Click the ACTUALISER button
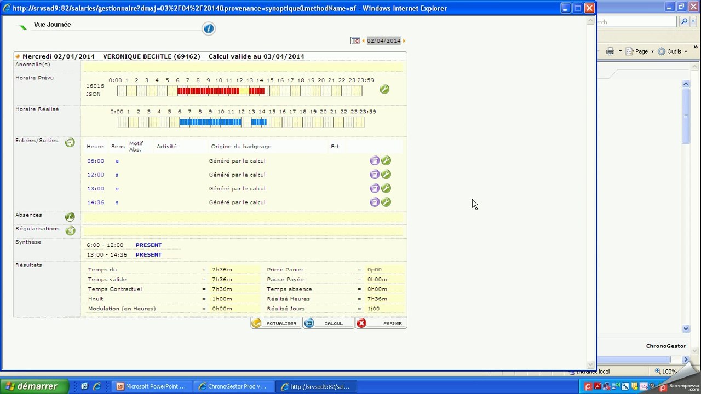 pyautogui.click(x=276, y=323)
